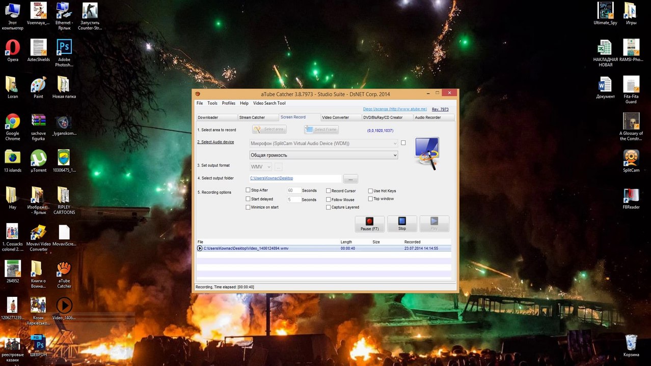
Task: Open the Микрофон audio device dropdown
Action: tap(323, 143)
